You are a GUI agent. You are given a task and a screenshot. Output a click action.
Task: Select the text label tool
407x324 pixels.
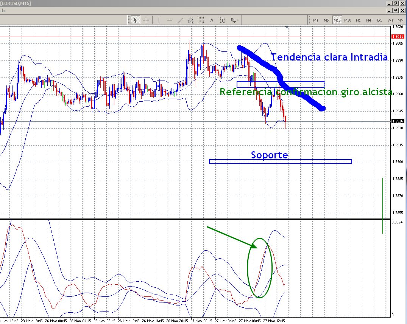tap(222, 20)
